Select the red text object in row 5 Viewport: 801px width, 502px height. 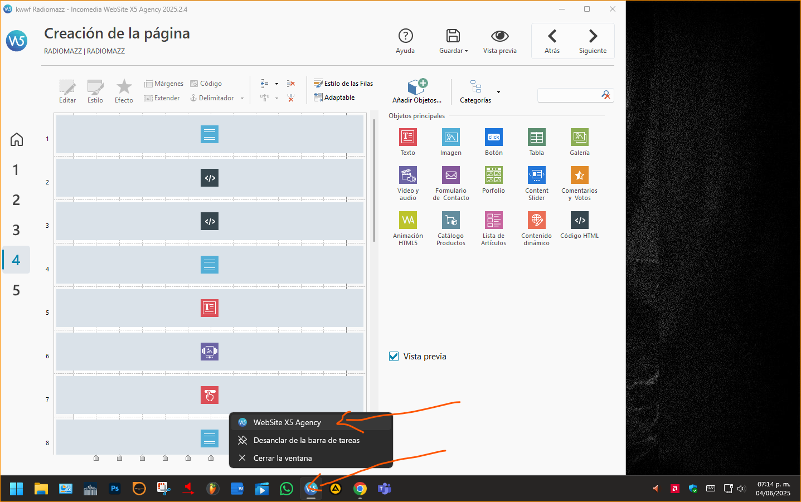[x=210, y=308]
